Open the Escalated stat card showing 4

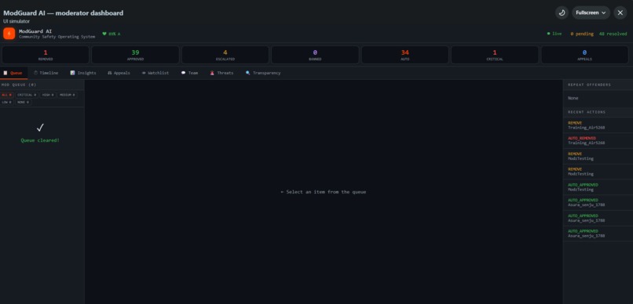click(225, 55)
